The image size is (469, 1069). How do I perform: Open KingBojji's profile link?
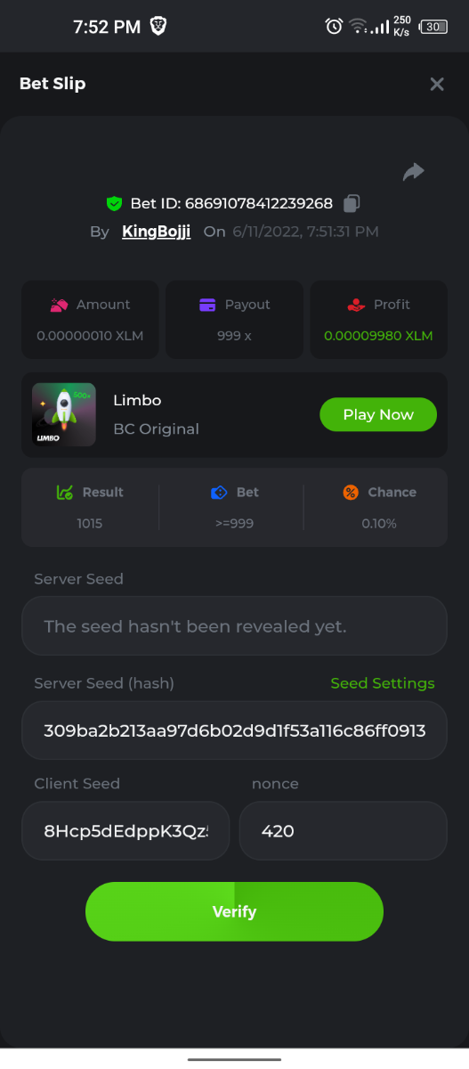(x=156, y=232)
